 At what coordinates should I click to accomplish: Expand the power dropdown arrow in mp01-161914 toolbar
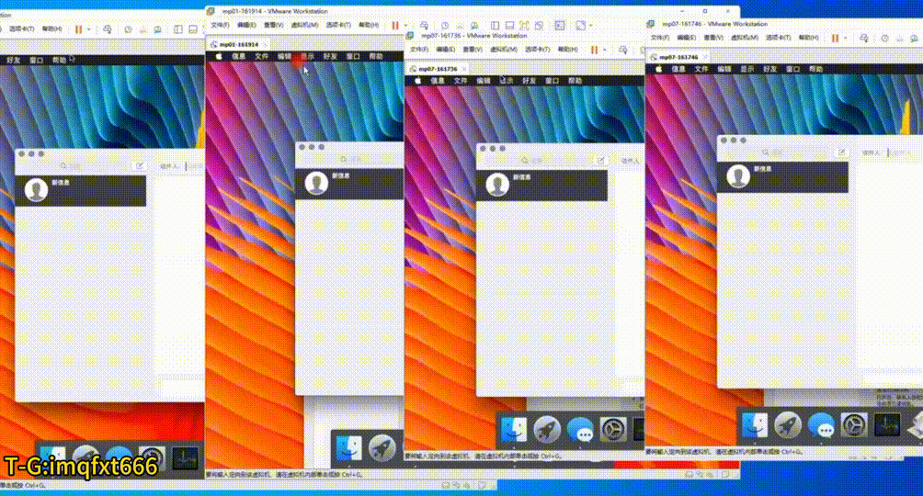coord(405,26)
